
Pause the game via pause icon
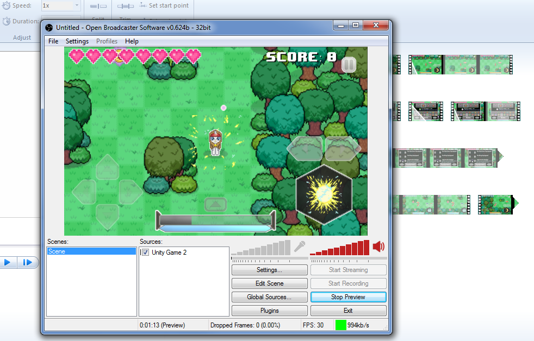coord(349,65)
